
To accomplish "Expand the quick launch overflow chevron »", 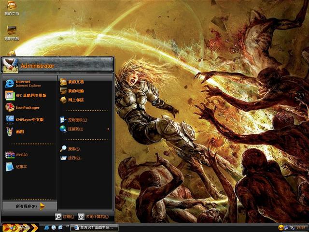I will click(x=68, y=226).
